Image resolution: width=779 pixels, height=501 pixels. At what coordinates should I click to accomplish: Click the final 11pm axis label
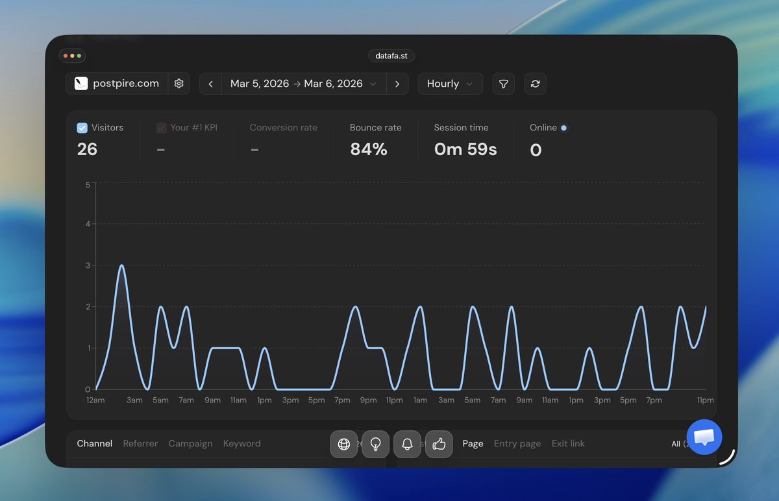coord(705,400)
